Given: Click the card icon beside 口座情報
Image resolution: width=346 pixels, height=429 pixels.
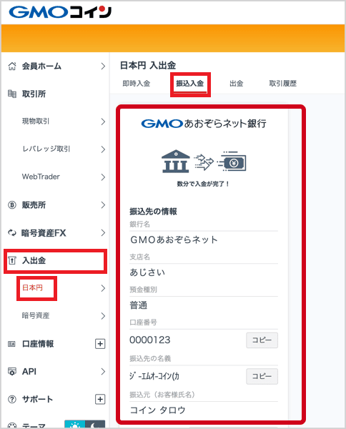Looking at the screenshot, I should click(x=11, y=344).
